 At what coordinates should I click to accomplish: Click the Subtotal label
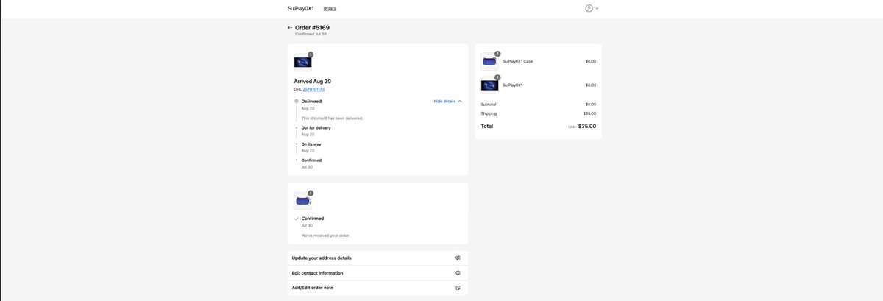(489, 105)
